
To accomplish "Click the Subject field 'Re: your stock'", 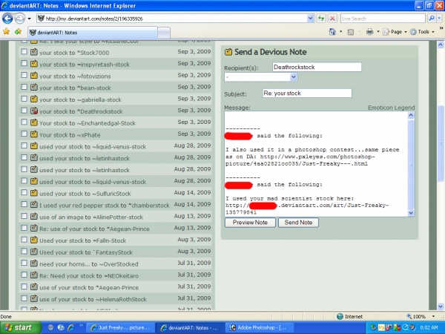I will click(x=307, y=94).
